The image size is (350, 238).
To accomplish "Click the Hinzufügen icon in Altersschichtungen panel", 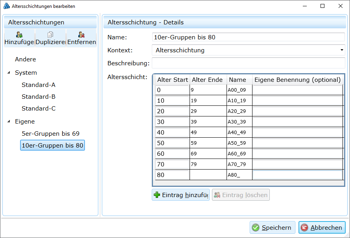I will click(x=19, y=35).
